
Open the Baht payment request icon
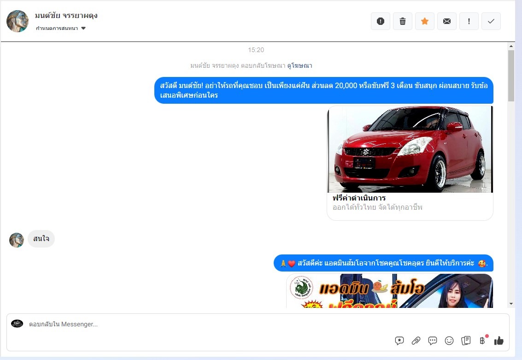(482, 341)
